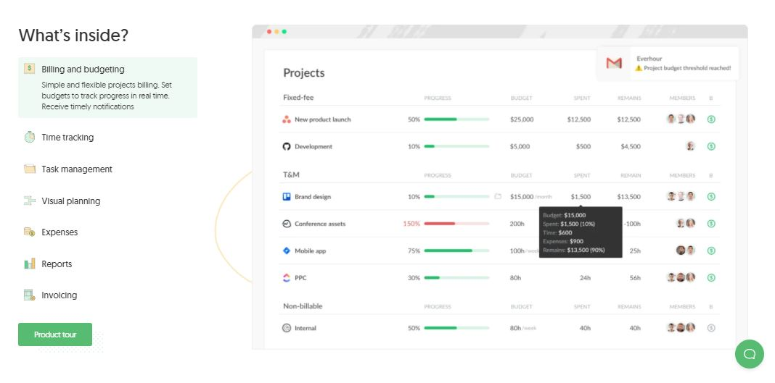Click the dollar bill icon beside Billing
The image size is (775, 383).
point(30,69)
